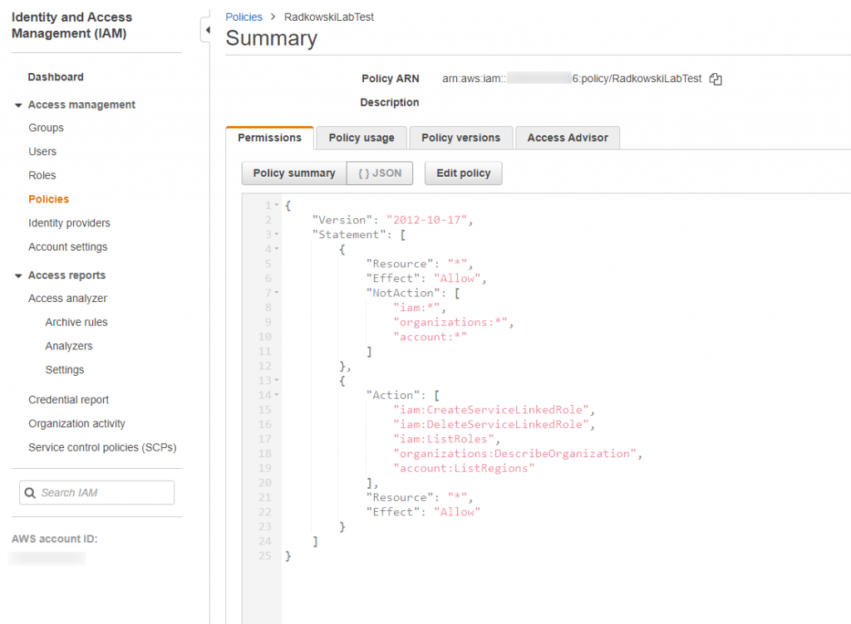This screenshot has width=851, height=624.
Task: Go to Policies breadcrumb link
Action: pos(243,17)
